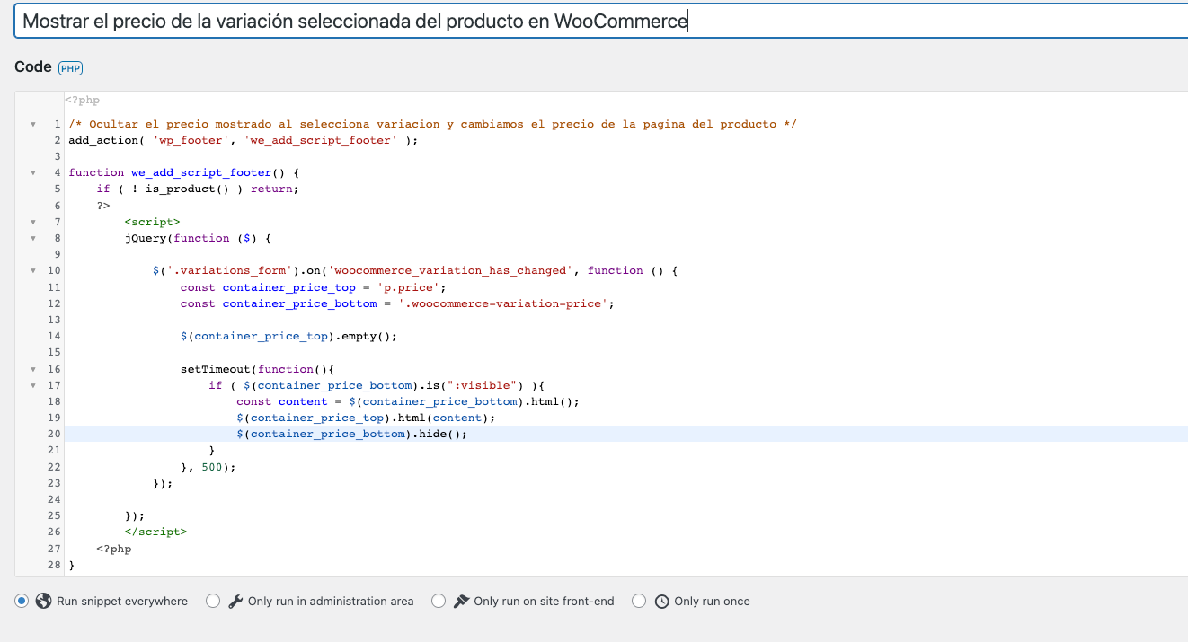Click the clock icon for run once
Image resolution: width=1188 pixels, height=642 pixels.
[661, 602]
